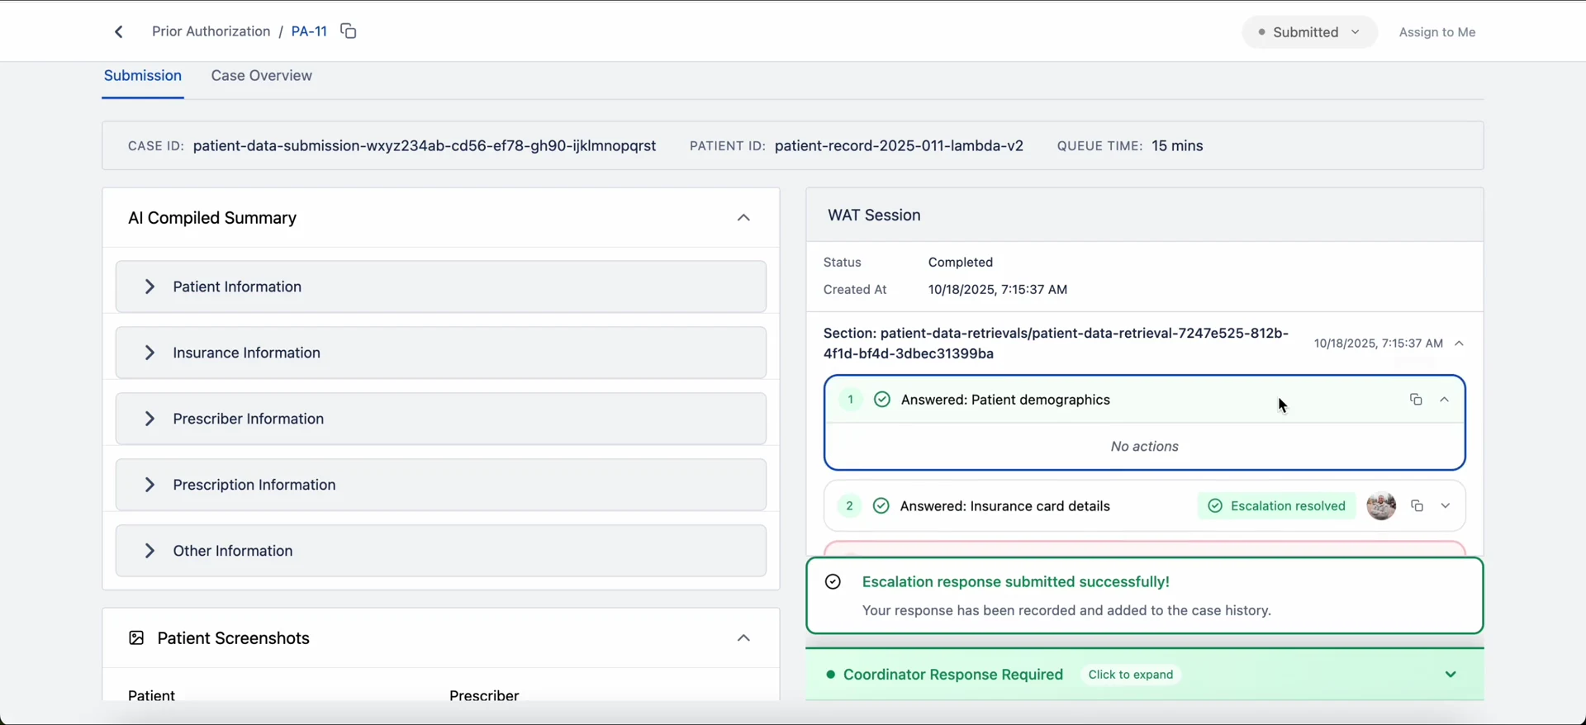Expand Insurance Information section
This screenshot has width=1586, height=725.
click(441, 353)
